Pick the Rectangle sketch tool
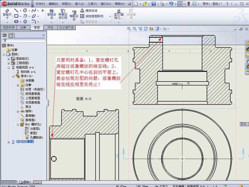The width and height of the screenshot is (249, 187). (x=16, y=16)
